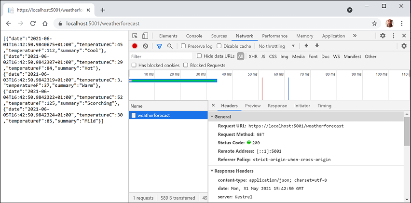Toggle the network filter funnel icon
This screenshot has height=203, width=411.
(x=159, y=46)
